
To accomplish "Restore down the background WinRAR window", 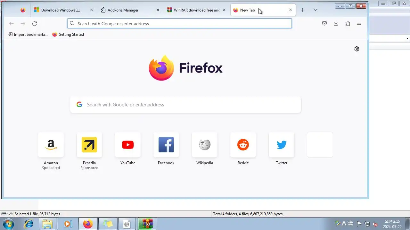I will click(x=394, y=4).
